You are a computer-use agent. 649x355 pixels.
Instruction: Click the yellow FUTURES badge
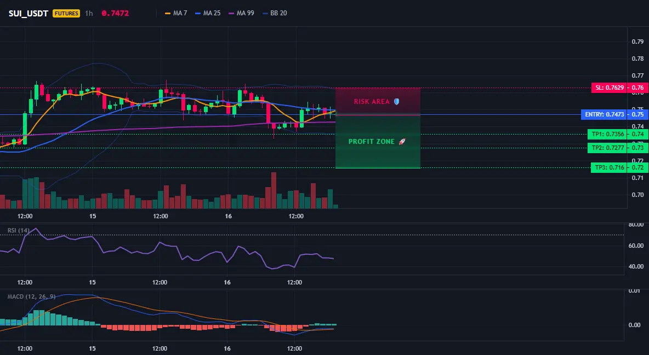(x=66, y=13)
